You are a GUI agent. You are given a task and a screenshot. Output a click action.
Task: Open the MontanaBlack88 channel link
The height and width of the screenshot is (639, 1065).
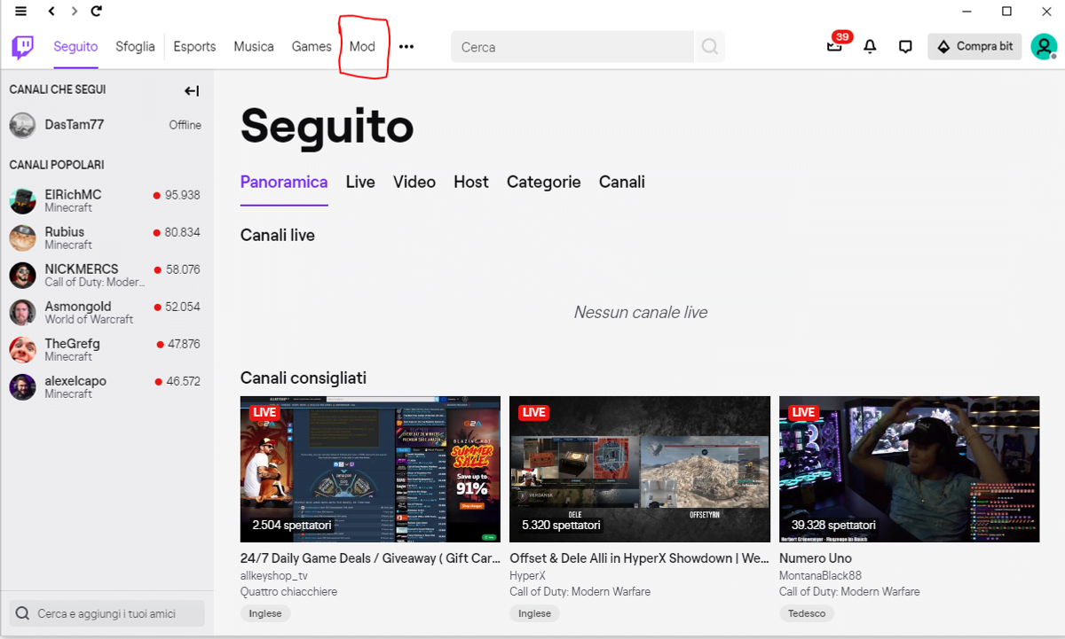click(x=821, y=575)
